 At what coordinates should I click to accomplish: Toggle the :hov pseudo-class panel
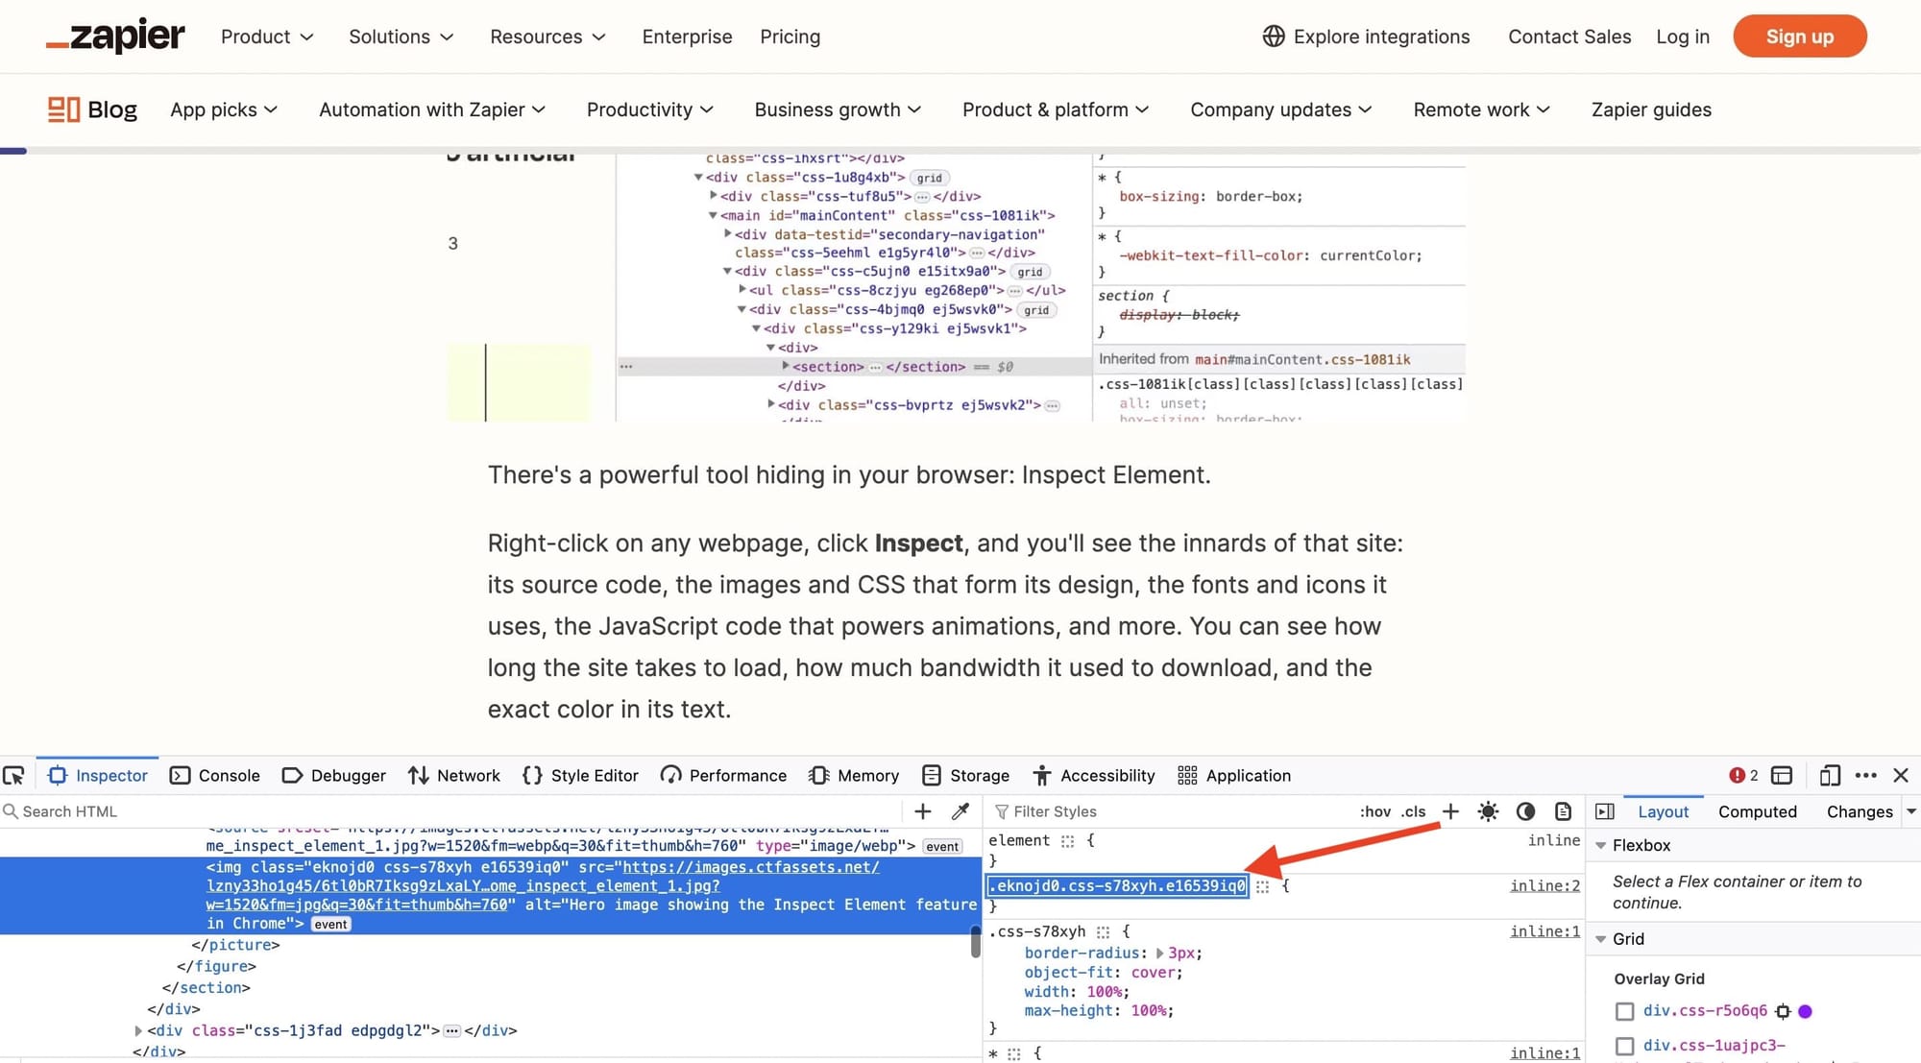pyautogui.click(x=1374, y=811)
